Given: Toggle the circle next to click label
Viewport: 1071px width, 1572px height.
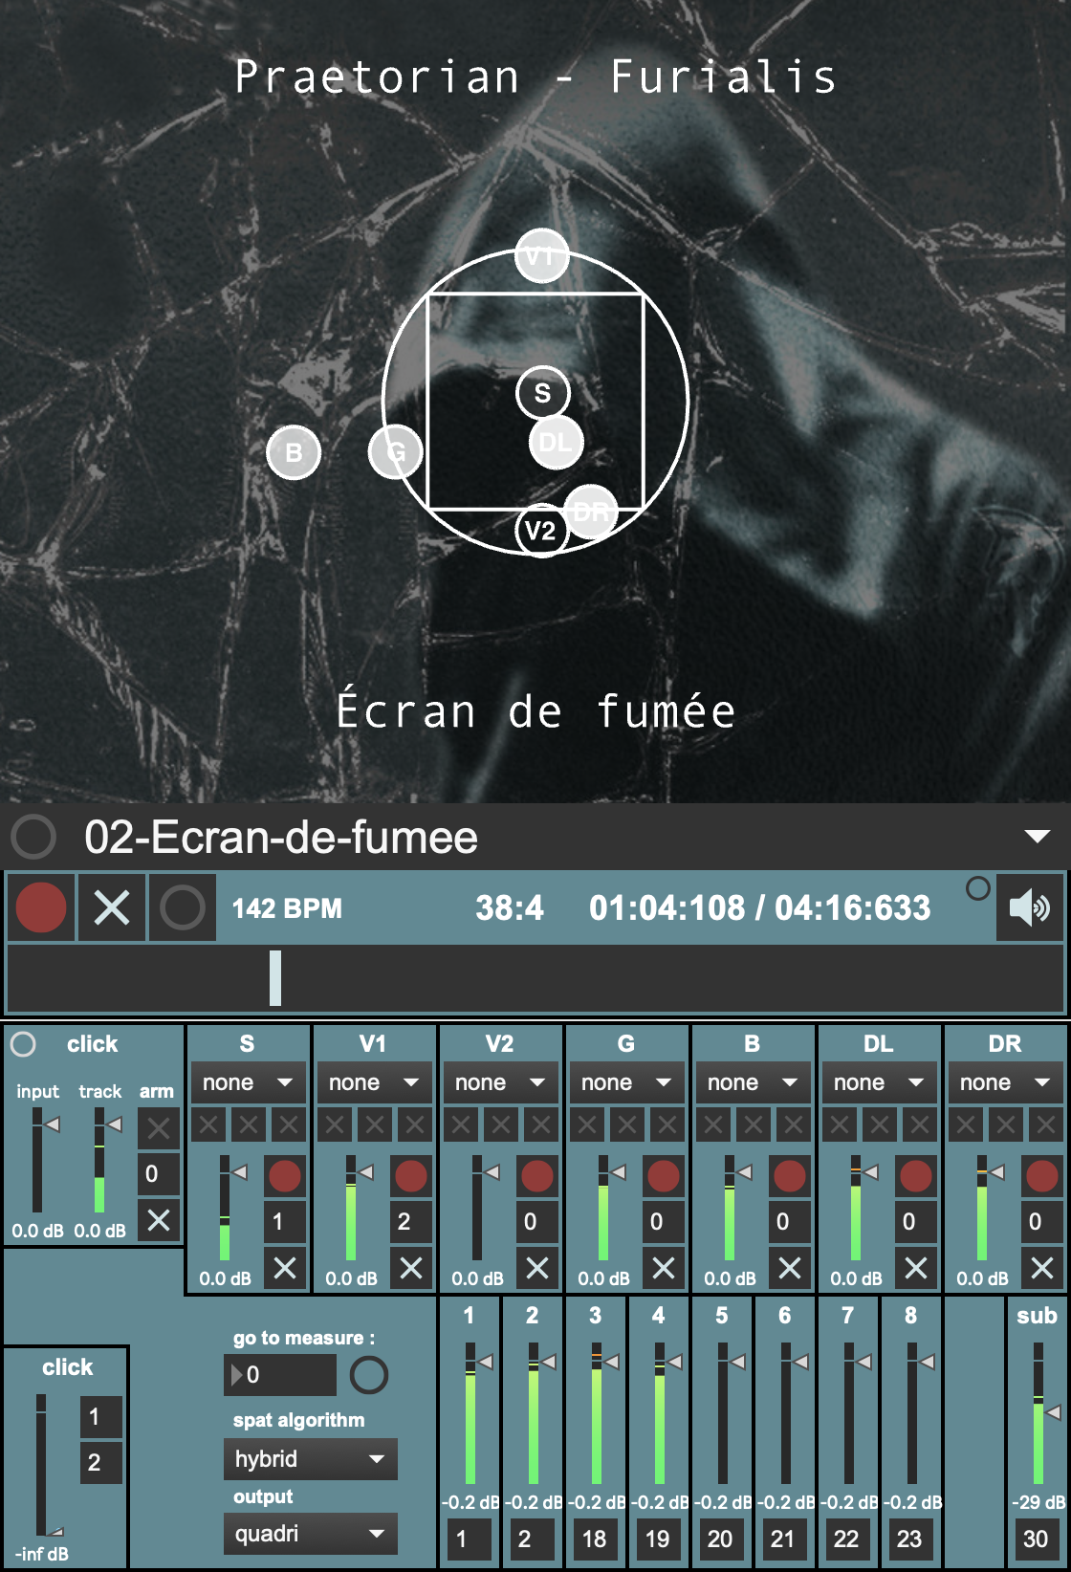Looking at the screenshot, I should point(23,1044).
